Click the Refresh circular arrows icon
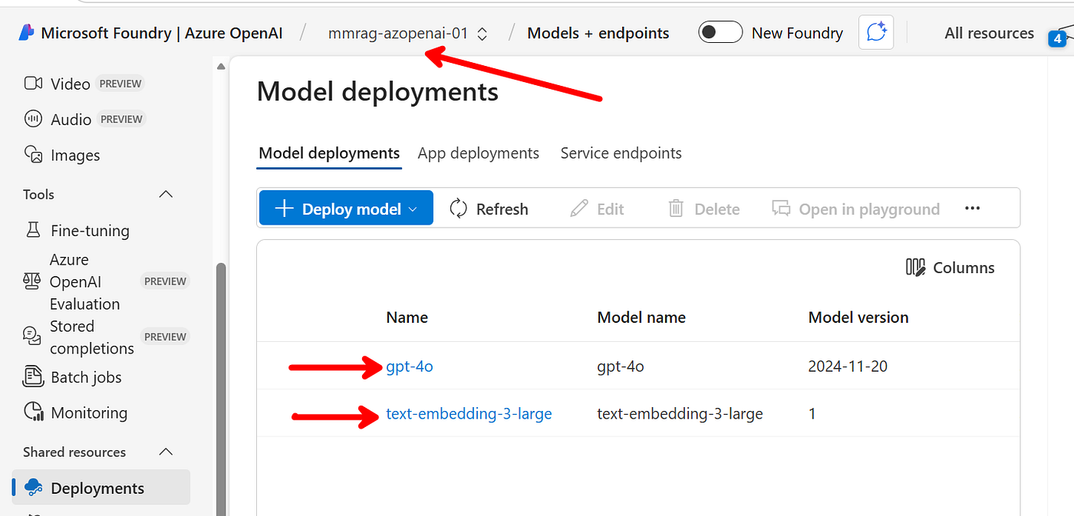 click(459, 209)
